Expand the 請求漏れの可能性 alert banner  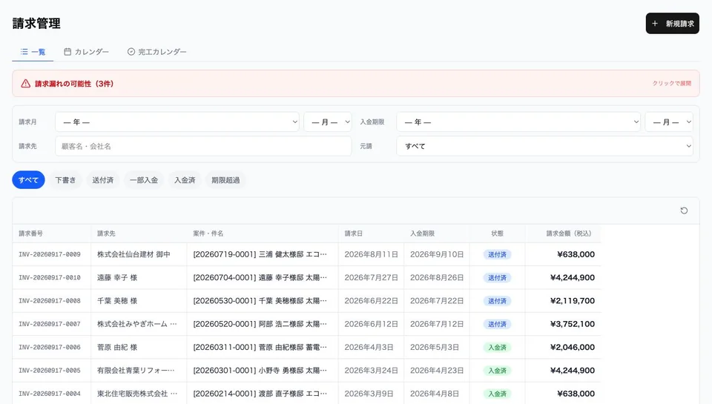[355, 84]
